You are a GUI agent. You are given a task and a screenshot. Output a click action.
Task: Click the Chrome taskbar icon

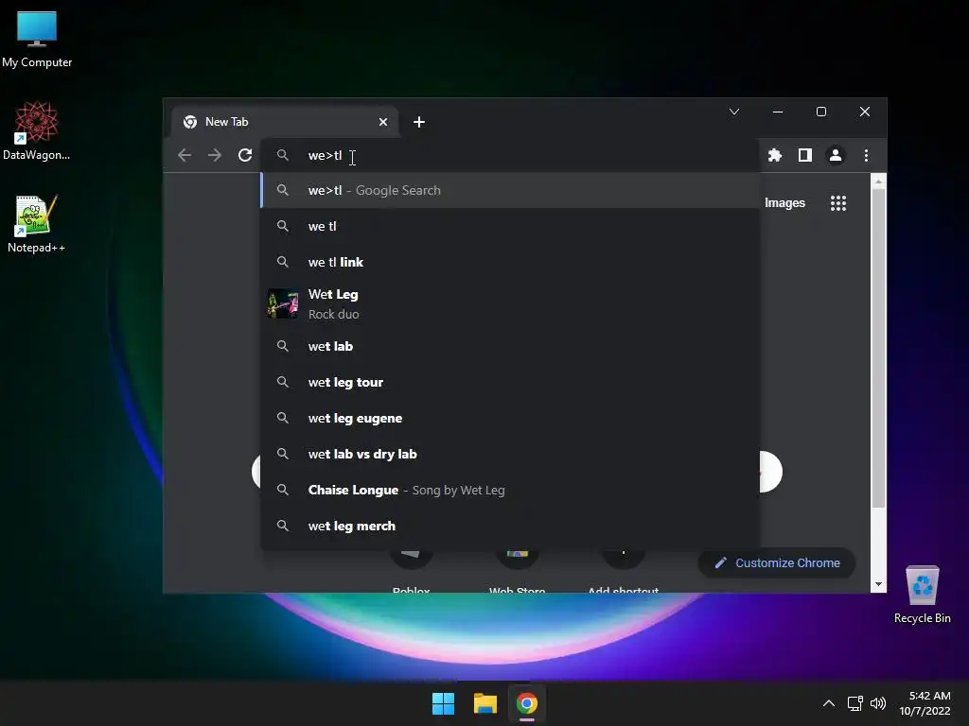526,703
